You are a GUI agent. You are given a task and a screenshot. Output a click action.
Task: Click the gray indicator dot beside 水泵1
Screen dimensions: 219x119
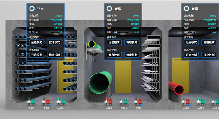pyautogui.click(x=36, y=105)
